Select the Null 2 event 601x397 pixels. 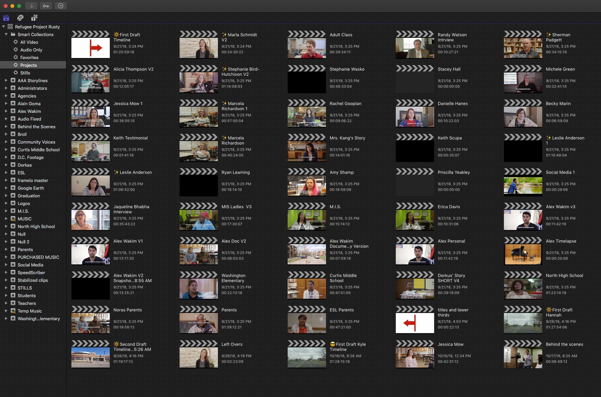click(33, 242)
